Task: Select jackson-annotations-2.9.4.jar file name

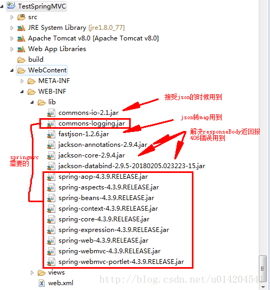Action: pos(103,145)
